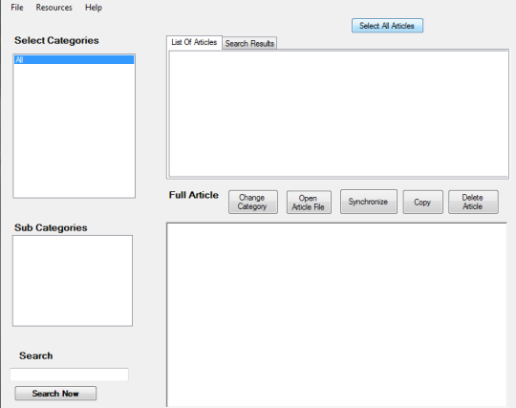The image size is (516, 408).
Task: Click the Select Categories heading label
Action: coord(56,40)
